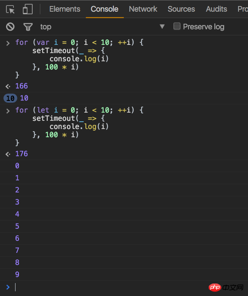Image resolution: width=248 pixels, height=296 pixels.
Task: Expand the let for-loop entry chevron
Action: tap(8, 111)
